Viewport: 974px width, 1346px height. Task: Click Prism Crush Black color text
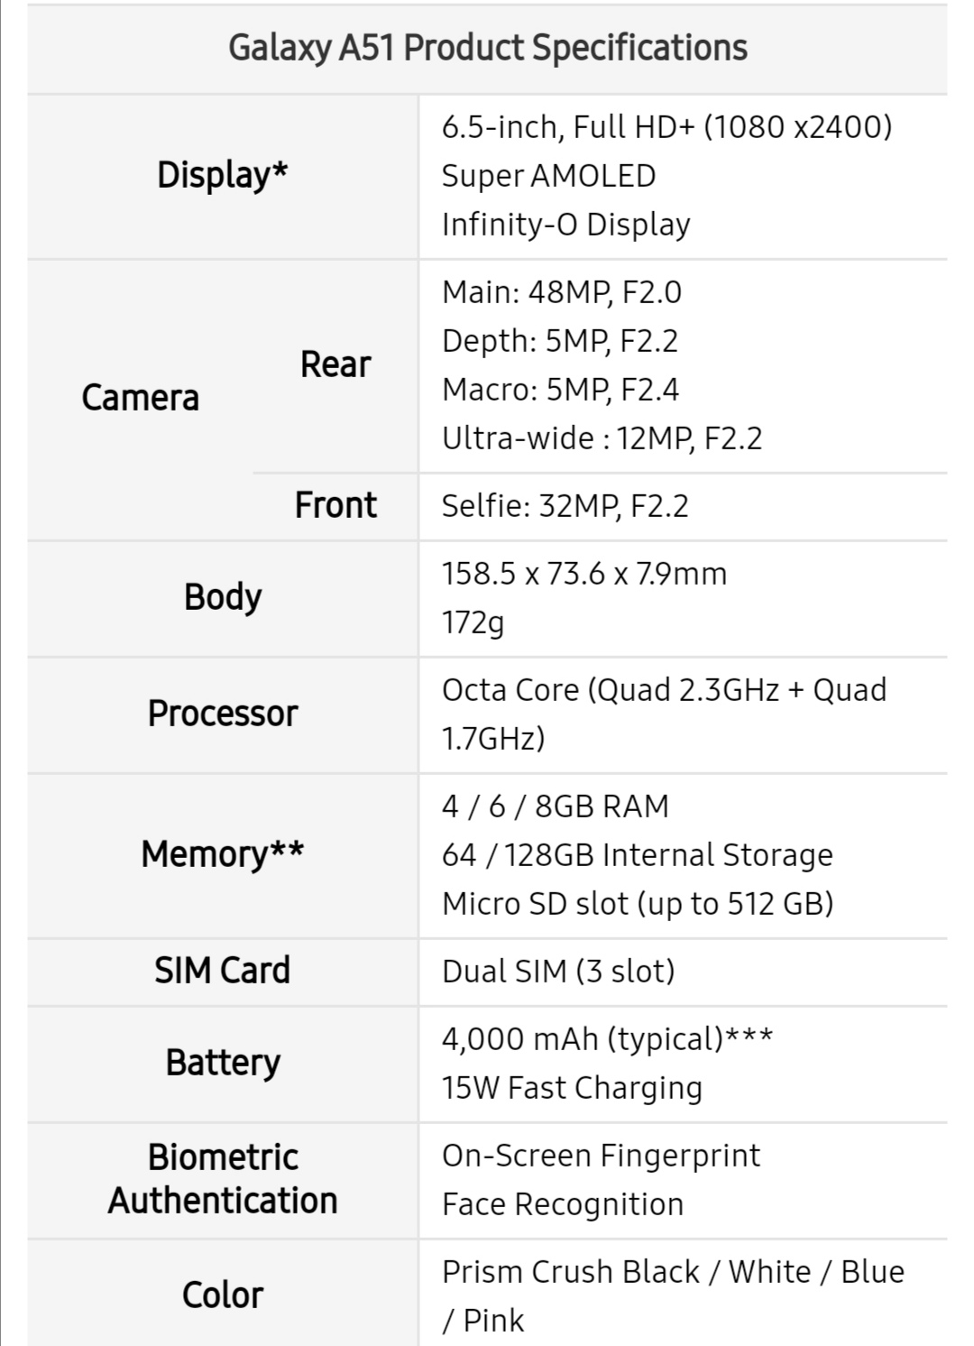[x=571, y=1272]
